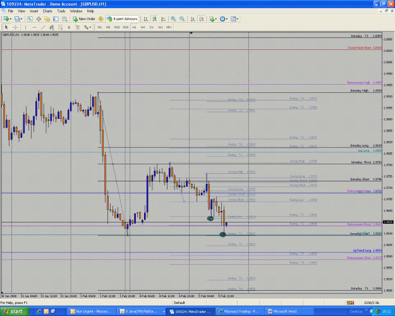
Task: Open the Windows start button
Action: point(15,312)
